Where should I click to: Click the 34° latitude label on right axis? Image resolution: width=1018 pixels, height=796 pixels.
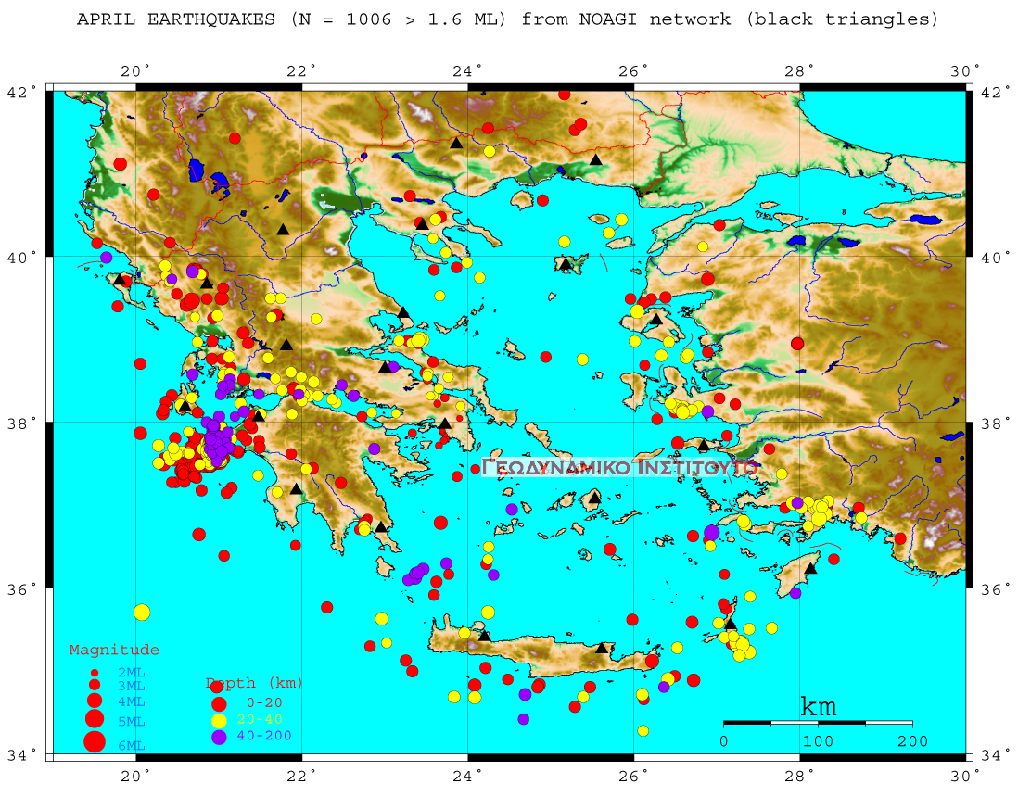coord(993,755)
